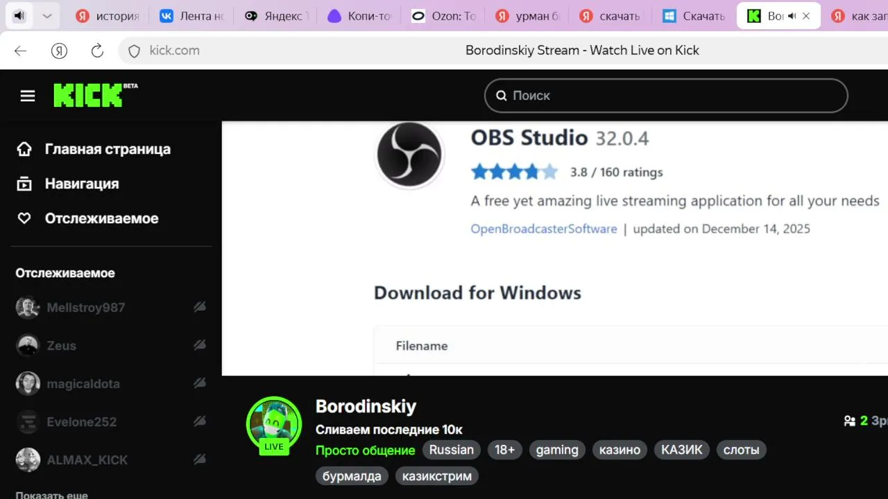Viewport: 888px width, 499px height.
Task: Click offline icon beside Mellstroy987
Action: (200, 306)
